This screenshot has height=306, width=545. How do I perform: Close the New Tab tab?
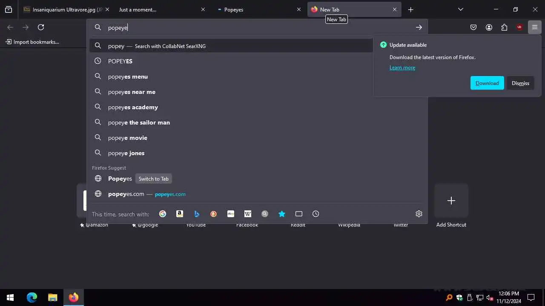395,9
